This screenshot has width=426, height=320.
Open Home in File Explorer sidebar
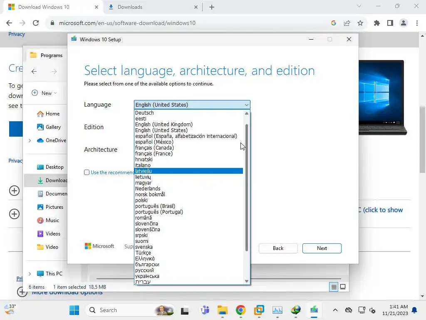click(x=48, y=114)
